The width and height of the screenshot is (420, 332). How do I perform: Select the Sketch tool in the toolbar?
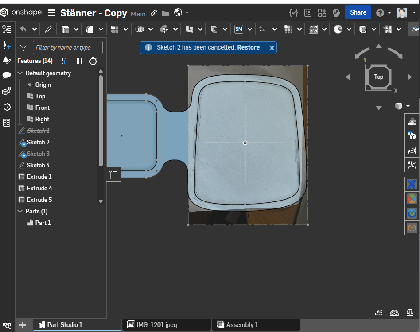(48, 29)
